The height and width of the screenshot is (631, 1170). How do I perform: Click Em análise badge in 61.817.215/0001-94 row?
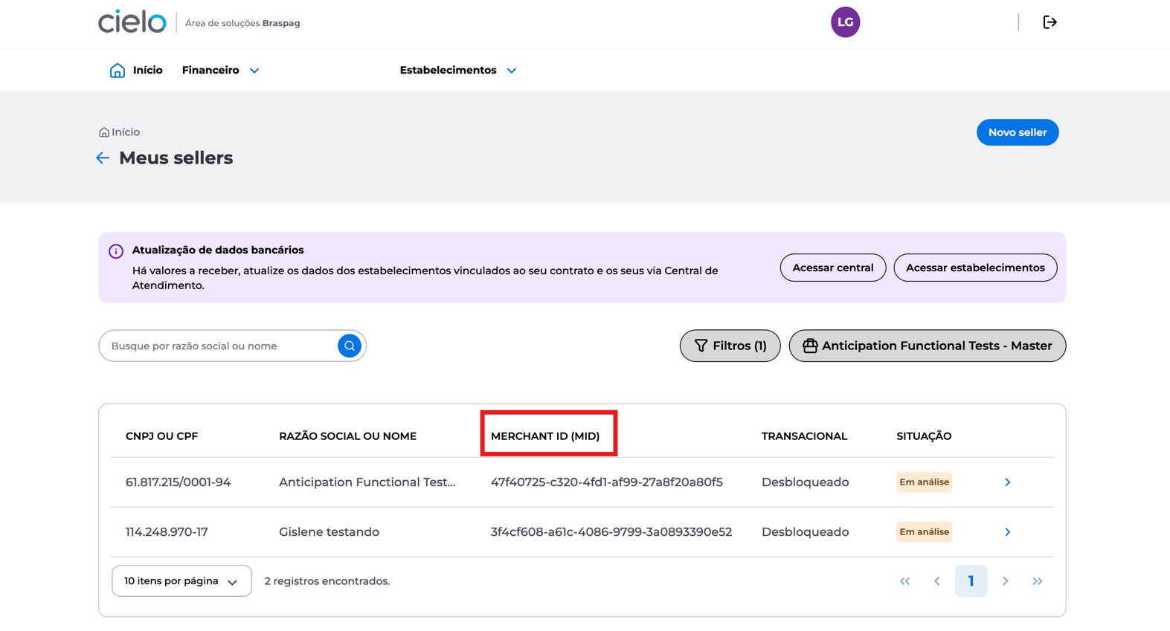[924, 482]
